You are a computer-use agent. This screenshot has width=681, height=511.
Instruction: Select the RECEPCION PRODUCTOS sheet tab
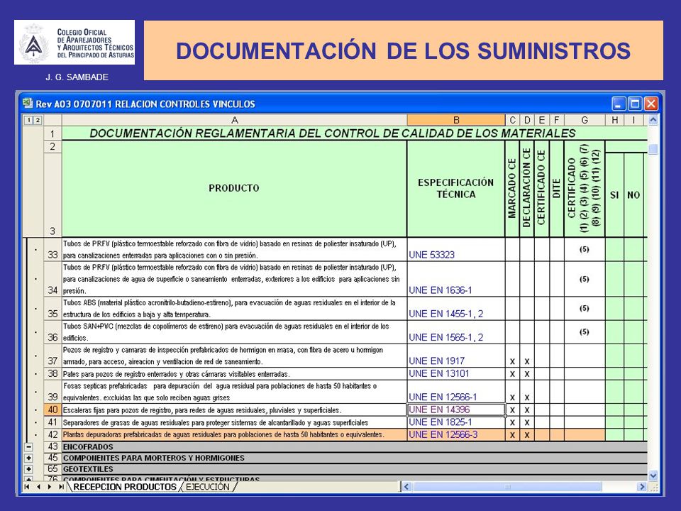coord(125,487)
